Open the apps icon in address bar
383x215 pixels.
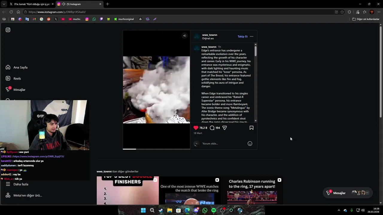(336, 12)
